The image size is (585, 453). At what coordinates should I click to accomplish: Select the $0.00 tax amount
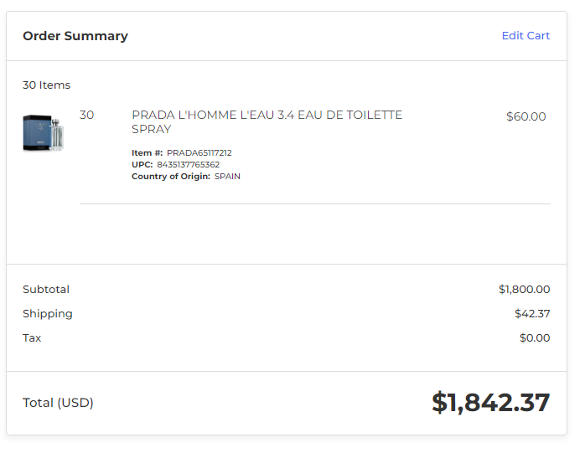tap(535, 337)
